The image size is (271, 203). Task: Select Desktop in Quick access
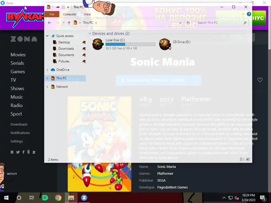pyautogui.click(x=64, y=42)
